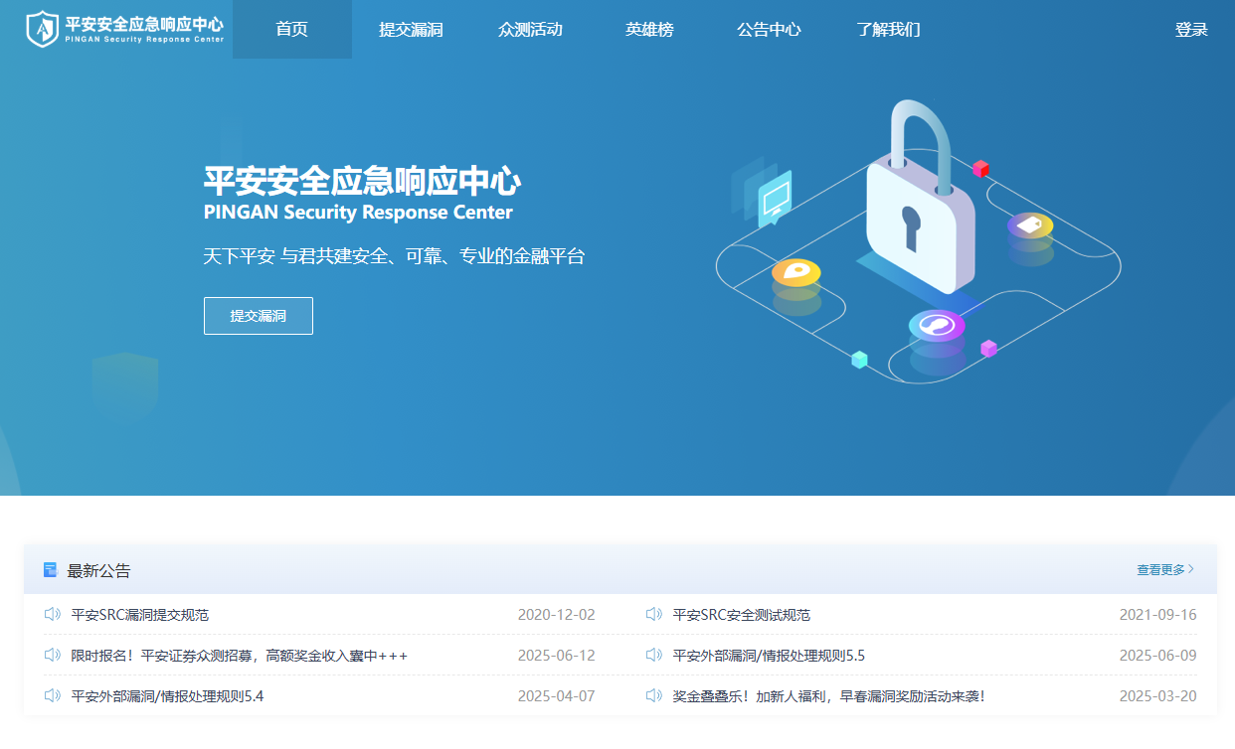Click the PINGAN Security Response Center shield logo
This screenshot has width=1235, height=749.
[43, 29]
